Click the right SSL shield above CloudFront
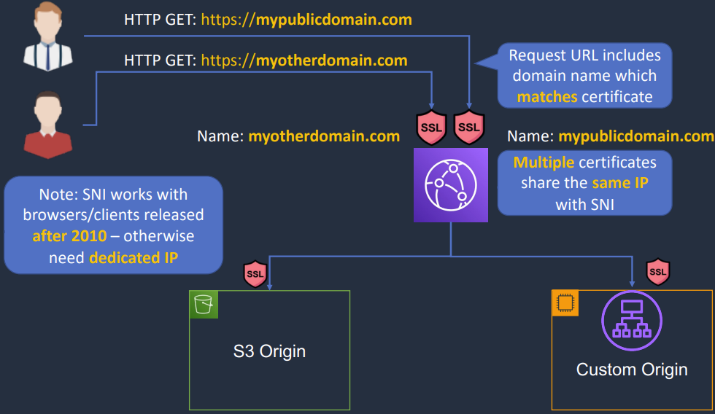715x414 pixels. click(x=469, y=128)
